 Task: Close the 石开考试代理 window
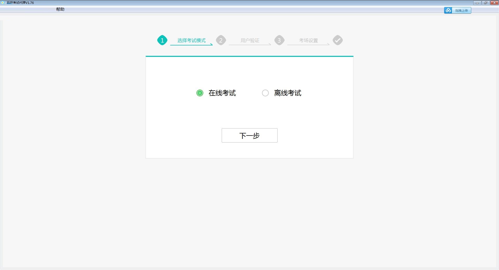pyautogui.click(x=494, y=3)
